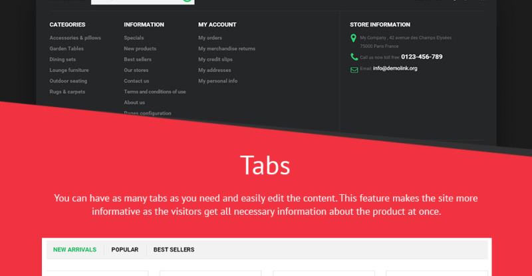Go to Our stores page
532x276 pixels.
136,70
